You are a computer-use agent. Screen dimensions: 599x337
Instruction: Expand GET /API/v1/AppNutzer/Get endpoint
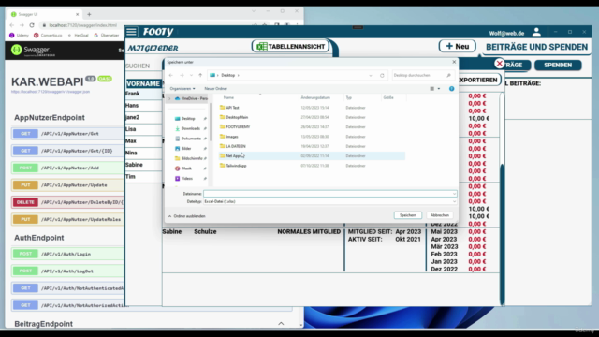coord(68,134)
